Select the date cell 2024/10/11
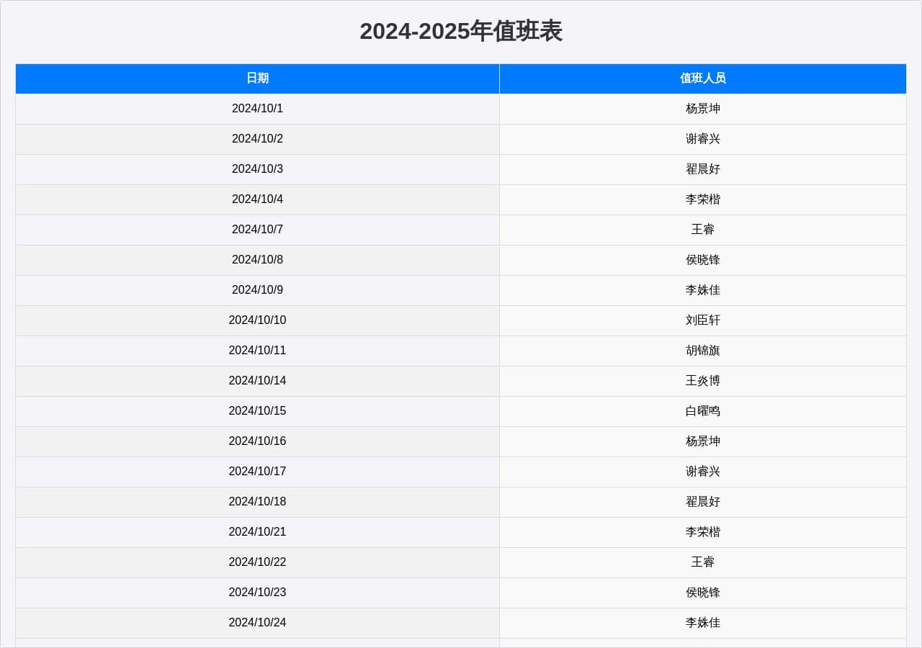The image size is (922, 648). pos(257,351)
